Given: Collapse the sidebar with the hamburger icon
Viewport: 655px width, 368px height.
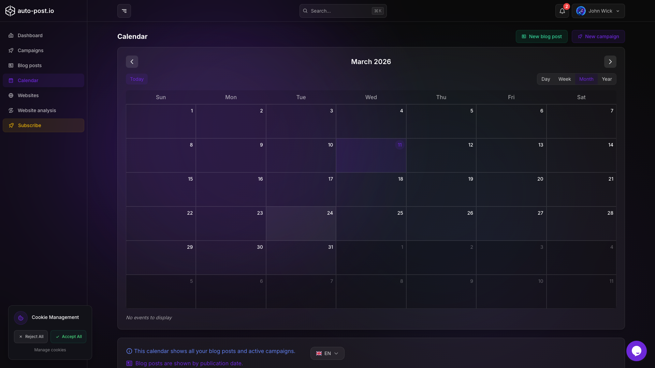Looking at the screenshot, I should click(x=124, y=11).
